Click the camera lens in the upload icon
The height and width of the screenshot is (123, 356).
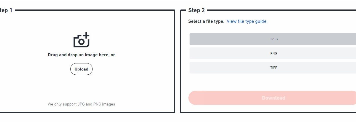point(81,42)
